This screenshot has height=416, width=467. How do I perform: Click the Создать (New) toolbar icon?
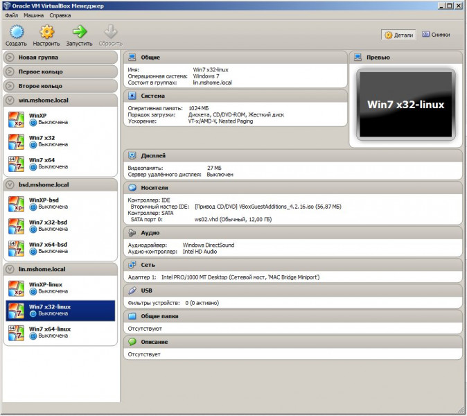(x=17, y=32)
